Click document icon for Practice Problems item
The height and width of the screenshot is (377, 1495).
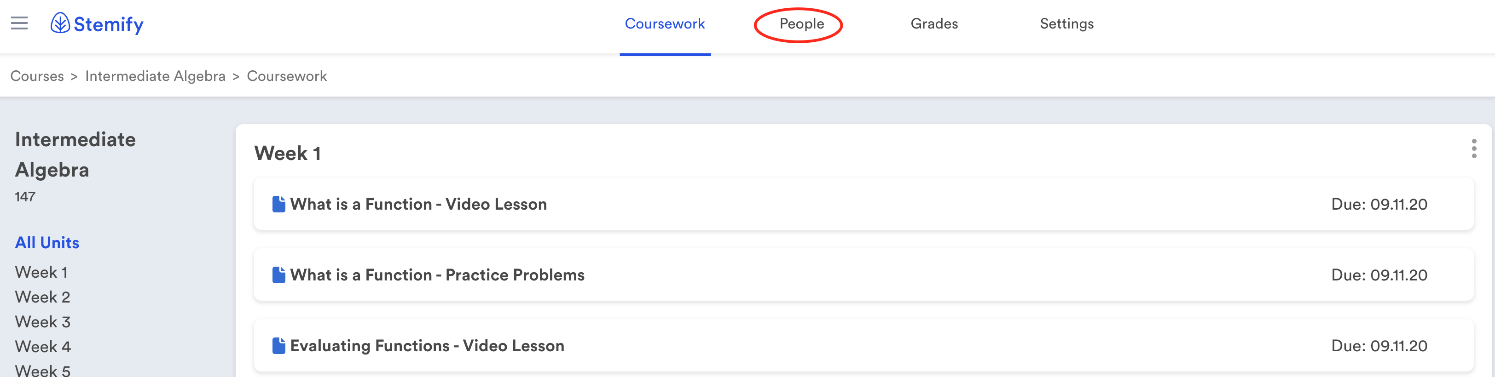click(278, 275)
